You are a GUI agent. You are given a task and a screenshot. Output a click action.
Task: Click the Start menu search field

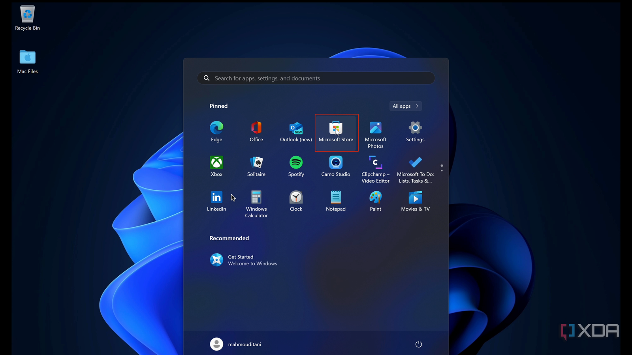point(316,78)
